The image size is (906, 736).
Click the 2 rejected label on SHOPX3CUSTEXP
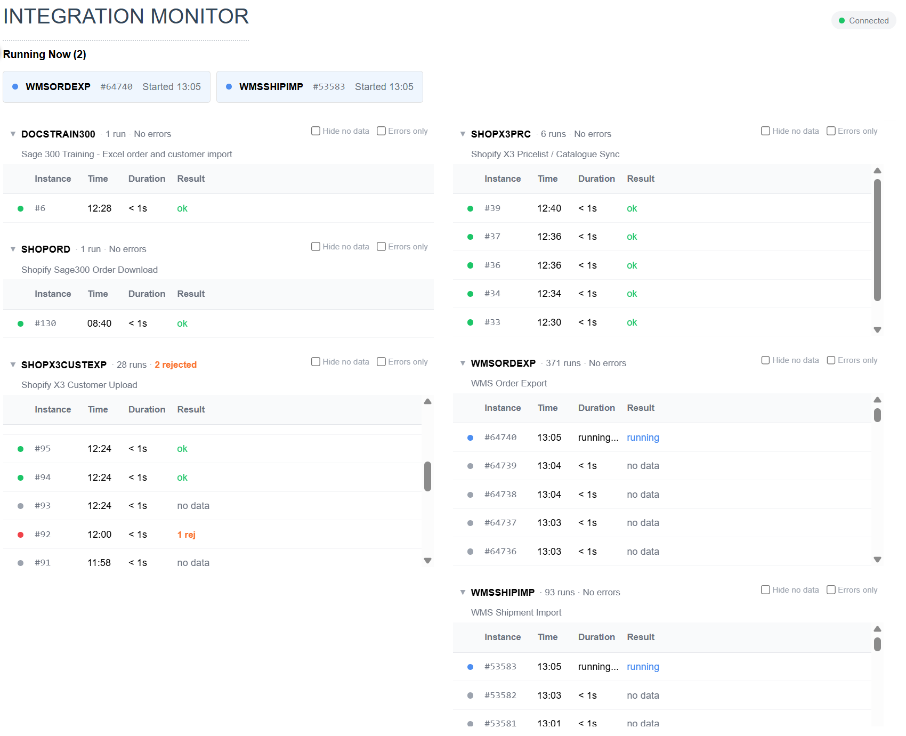(x=175, y=365)
